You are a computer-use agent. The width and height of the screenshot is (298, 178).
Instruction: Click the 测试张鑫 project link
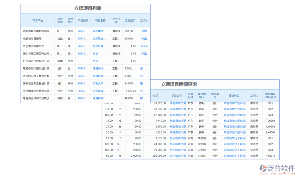click(x=99, y=46)
